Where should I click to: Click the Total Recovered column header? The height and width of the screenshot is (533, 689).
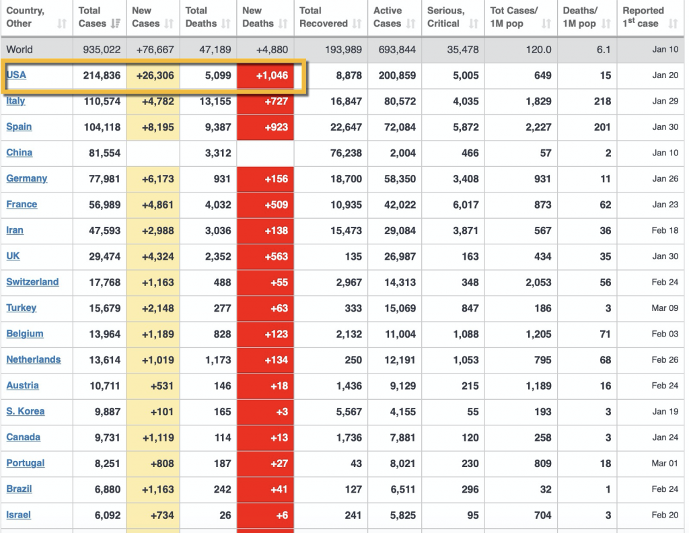(330, 17)
